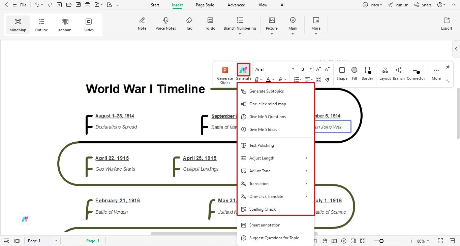Open the Advanced tab
Image resolution: width=460 pixels, height=246 pixels.
click(236, 5)
